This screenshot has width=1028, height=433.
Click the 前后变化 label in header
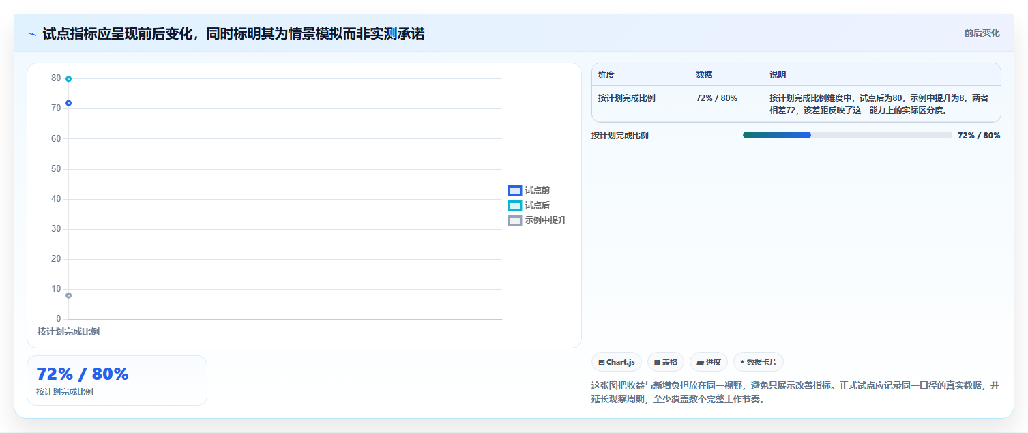(982, 33)
